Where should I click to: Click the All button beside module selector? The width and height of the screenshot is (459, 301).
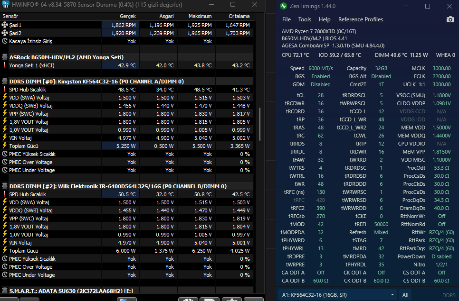(405, 295)
